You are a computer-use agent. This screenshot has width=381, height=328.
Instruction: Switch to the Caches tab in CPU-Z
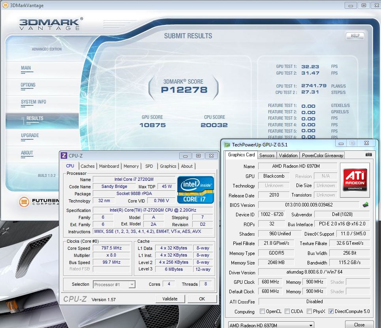[88, 166]
